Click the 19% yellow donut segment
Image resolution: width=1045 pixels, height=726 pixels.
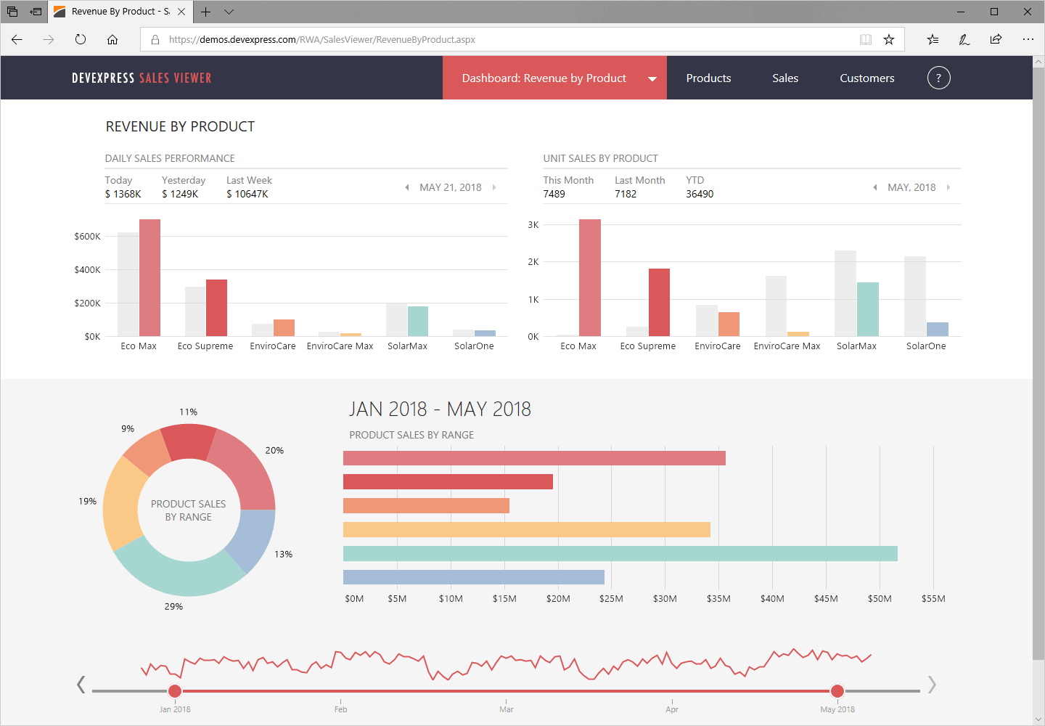pos(122,505)
